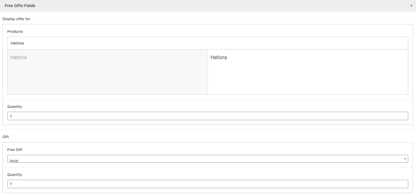This screenshot has width=416, height=196.
Task: Click empty space in available products list
Action: [x=107, y=79]
